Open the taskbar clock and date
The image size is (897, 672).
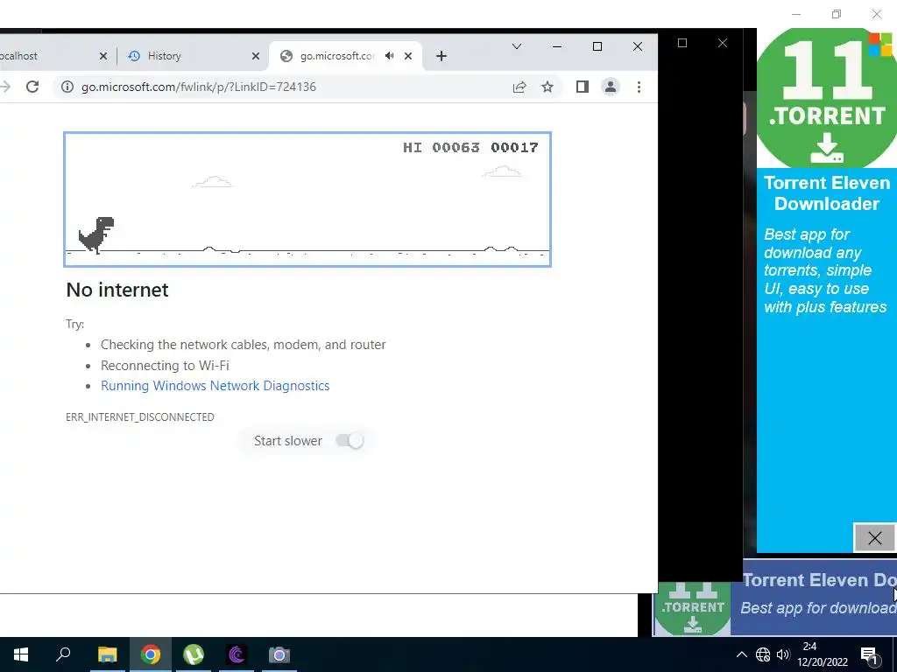coord(822,654)
